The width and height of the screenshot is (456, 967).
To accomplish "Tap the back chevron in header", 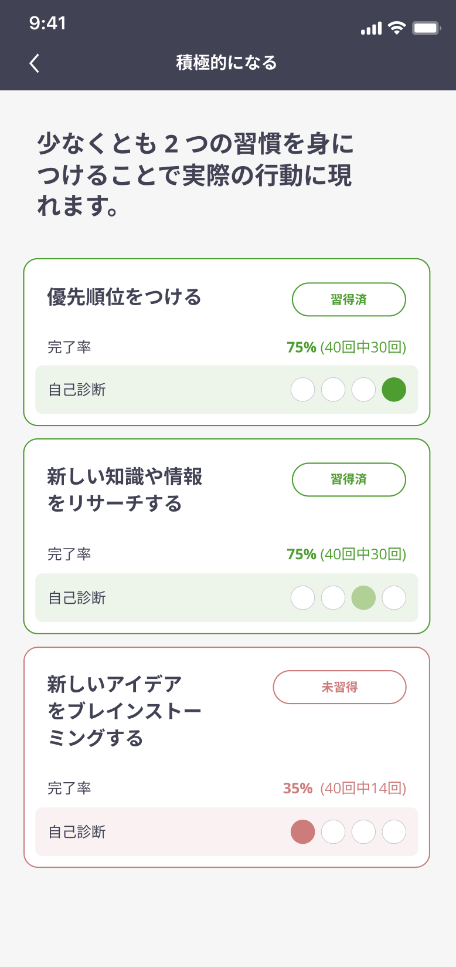I will tap(35, 63).
